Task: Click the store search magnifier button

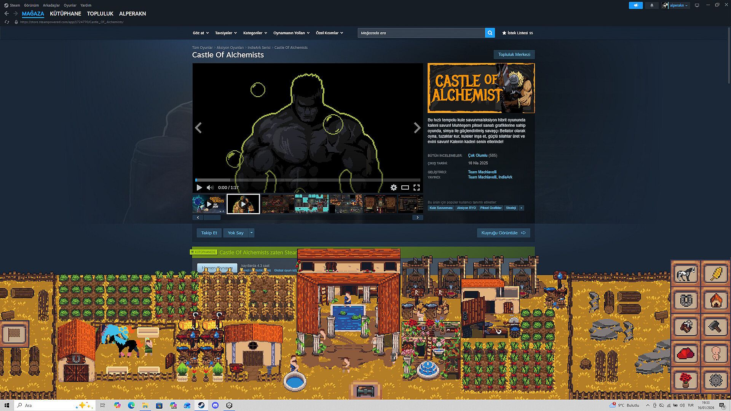Action: click(x=490, y=33)
